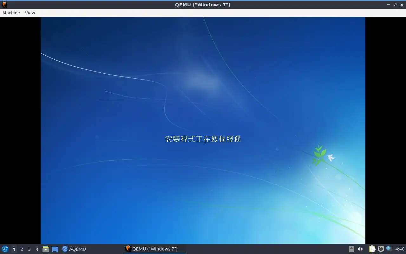Open the Machine menu in QEMU

(x=11, y=13)
